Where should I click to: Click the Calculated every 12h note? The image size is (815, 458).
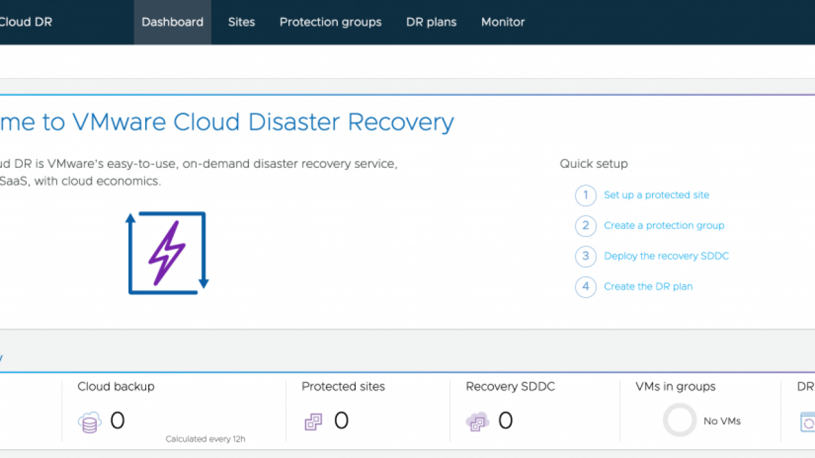click(x=206, y=439)
